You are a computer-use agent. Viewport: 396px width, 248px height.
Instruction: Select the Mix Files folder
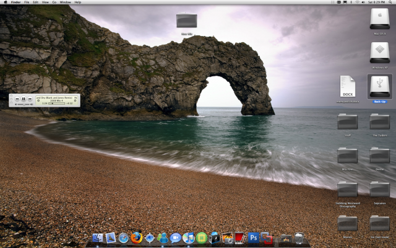point(348,156)
